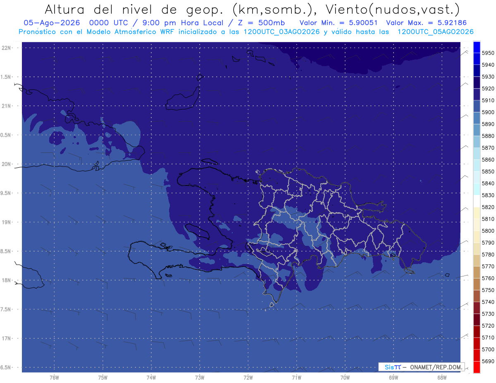
Task: Click the 5740 colorbar label
Action: point(488,302)
